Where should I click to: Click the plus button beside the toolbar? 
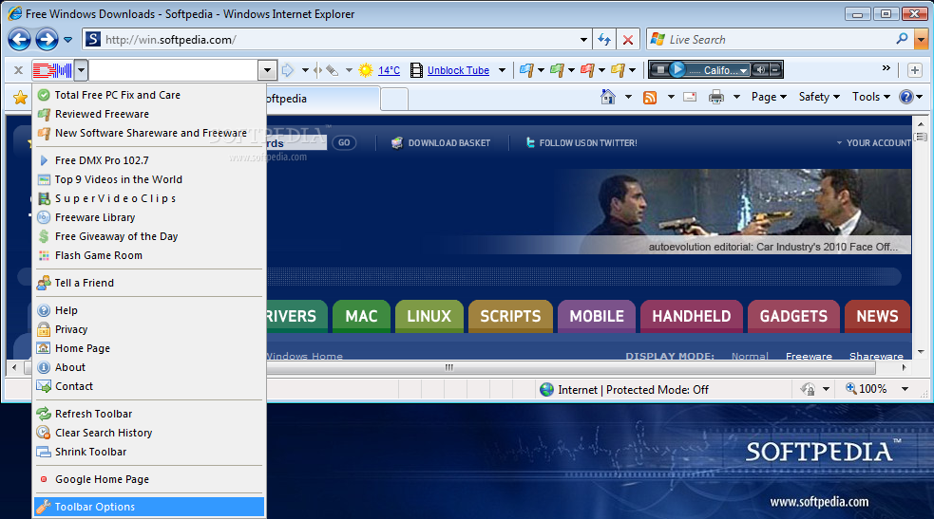coord(915,70)
